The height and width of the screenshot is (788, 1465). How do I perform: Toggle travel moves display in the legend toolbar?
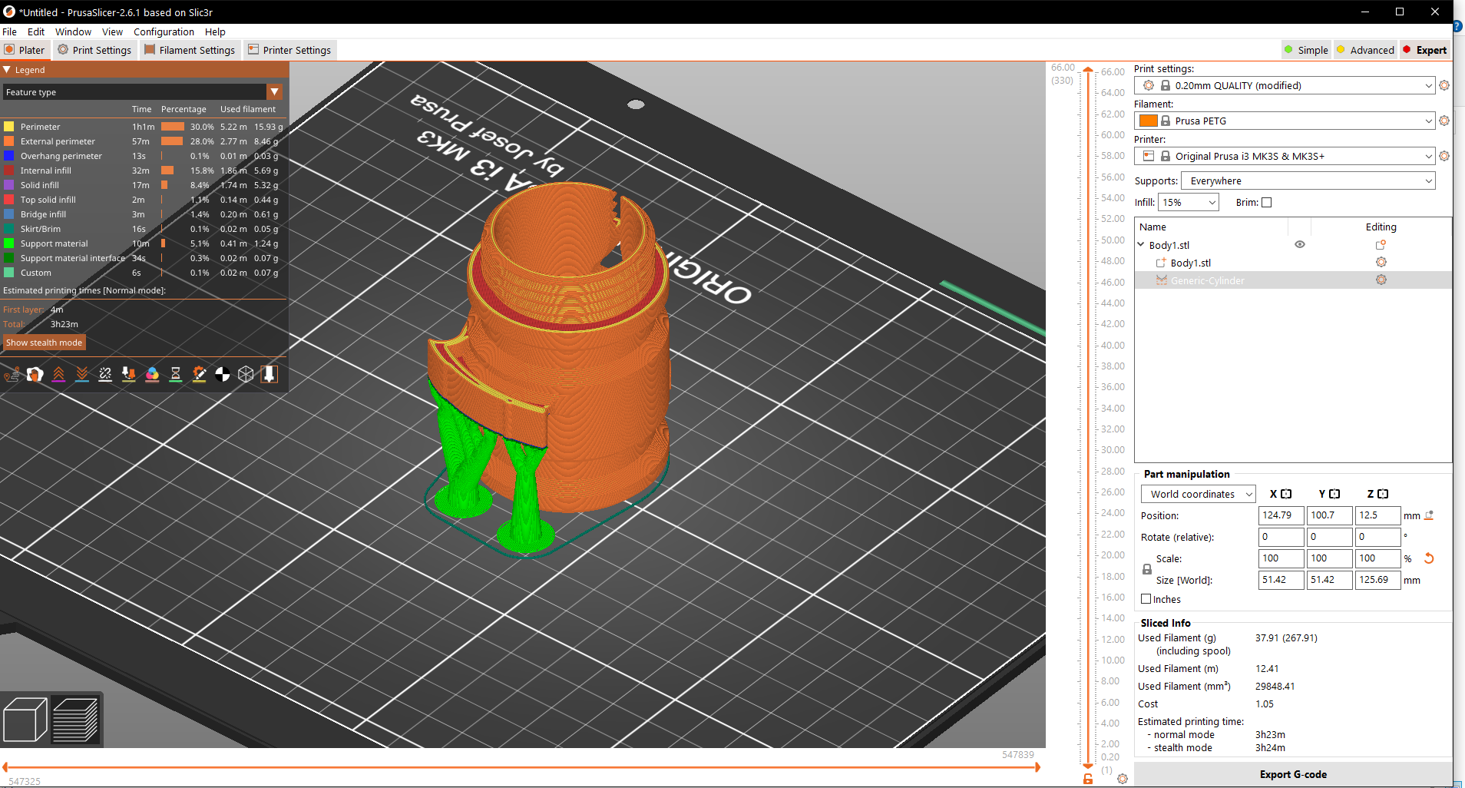tap(12, 374)
